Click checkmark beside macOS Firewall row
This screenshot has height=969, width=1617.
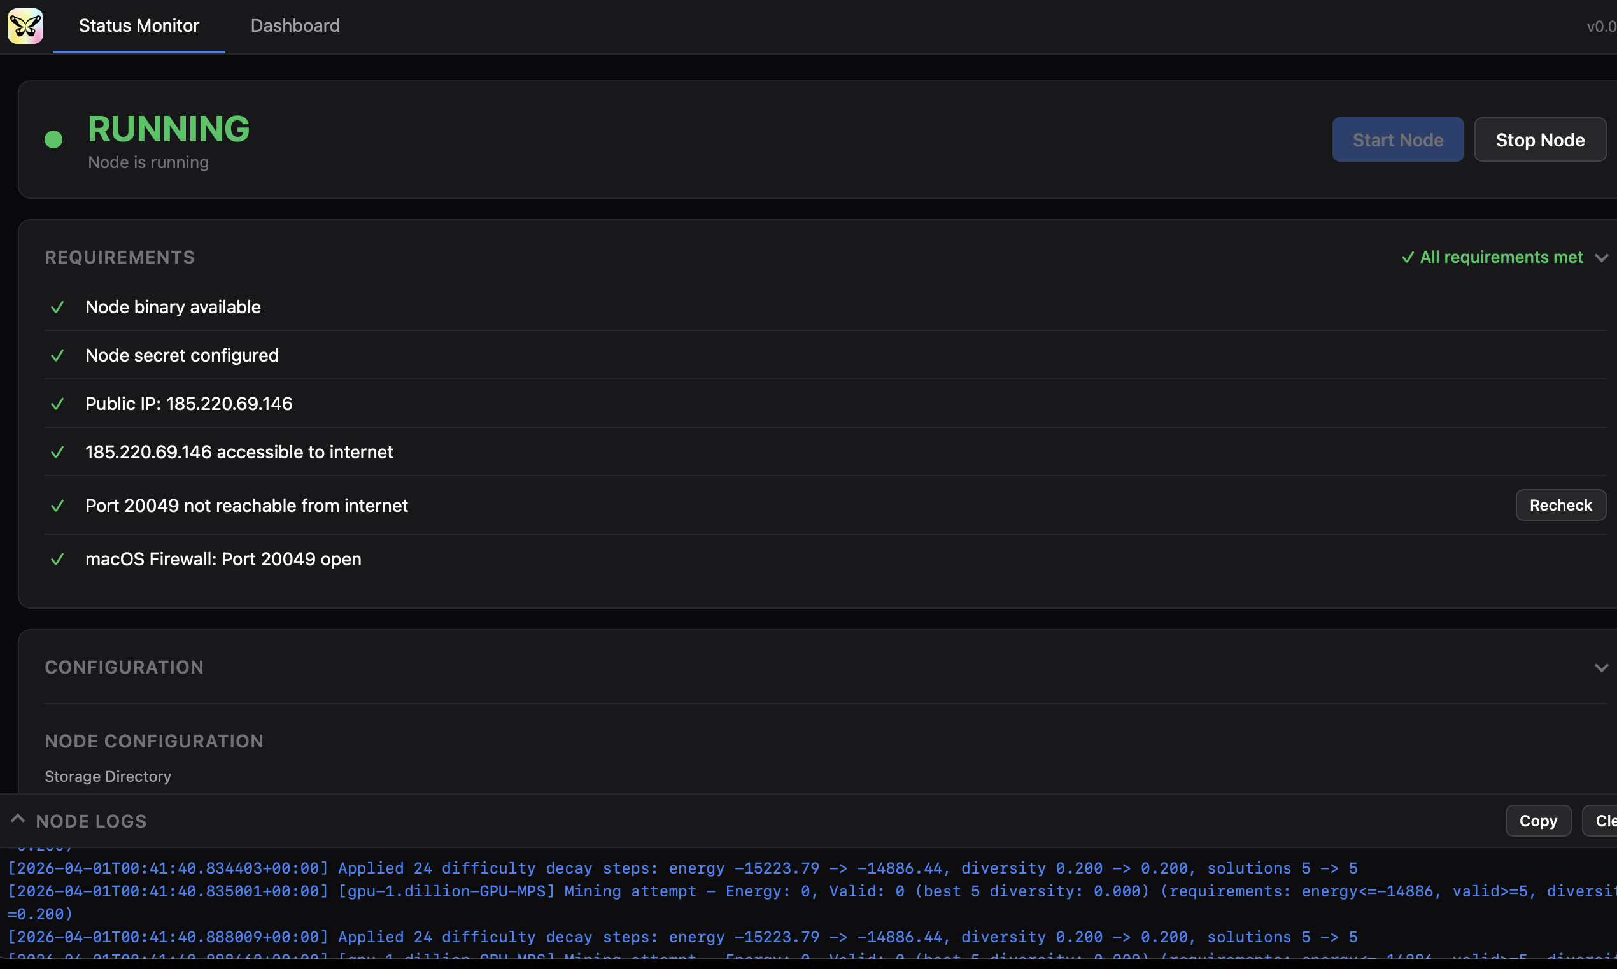tap(57, 559)
